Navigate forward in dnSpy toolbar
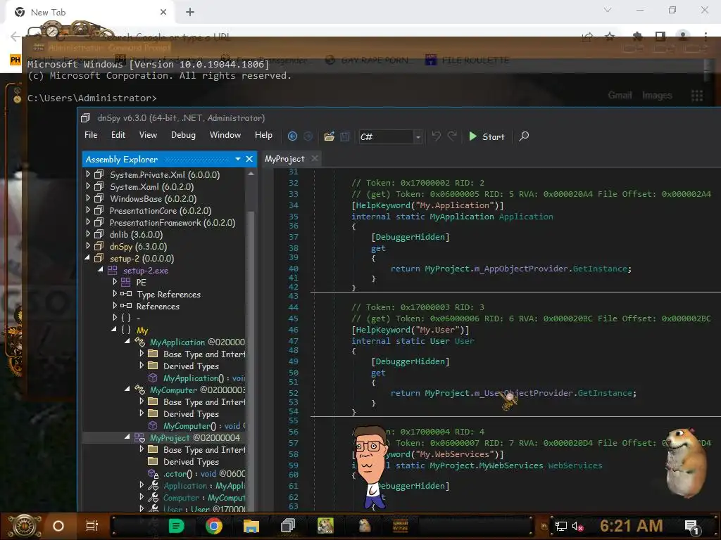The image size is (721, 540). tap(308, 136)
